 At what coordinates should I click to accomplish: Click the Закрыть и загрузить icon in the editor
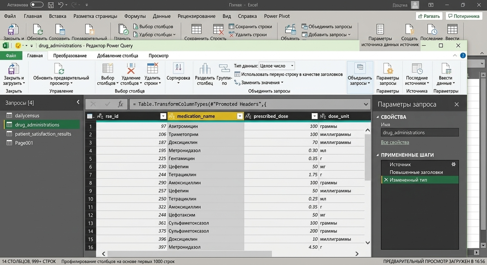tap(13, 68)
